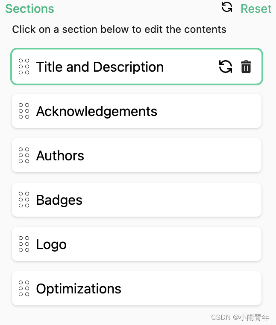Image resolution: width=276 pixels, height=325 pixels.
Task: Open the Acknowledgements section
Action: 97,111
